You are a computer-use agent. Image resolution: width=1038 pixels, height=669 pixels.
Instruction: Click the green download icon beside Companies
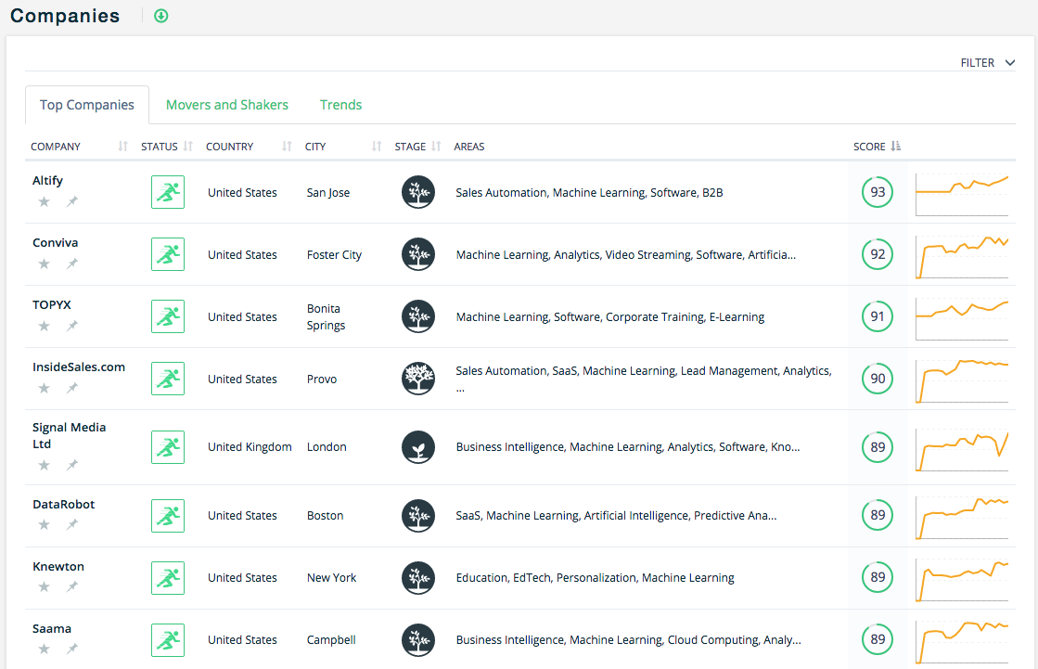[160, 16]
